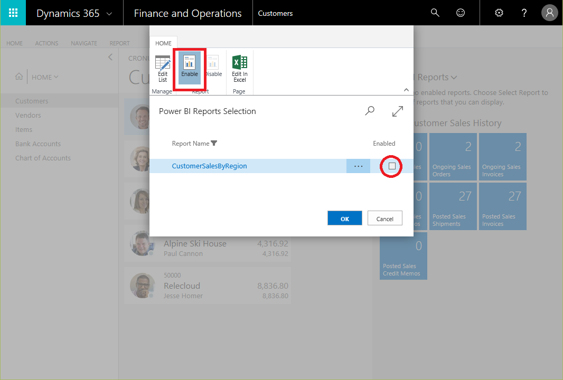
Task: Open the Relecloud customer card
Action: click(208, 286)
